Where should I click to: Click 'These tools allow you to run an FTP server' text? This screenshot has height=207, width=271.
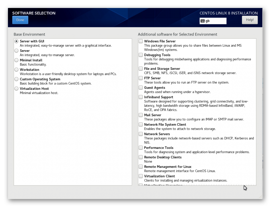coord(187,83)
